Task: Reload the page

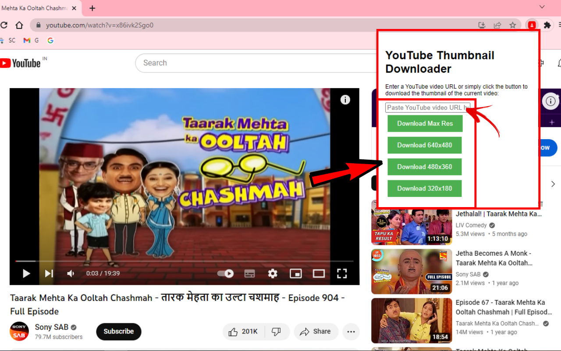Action: click(4, 25)
